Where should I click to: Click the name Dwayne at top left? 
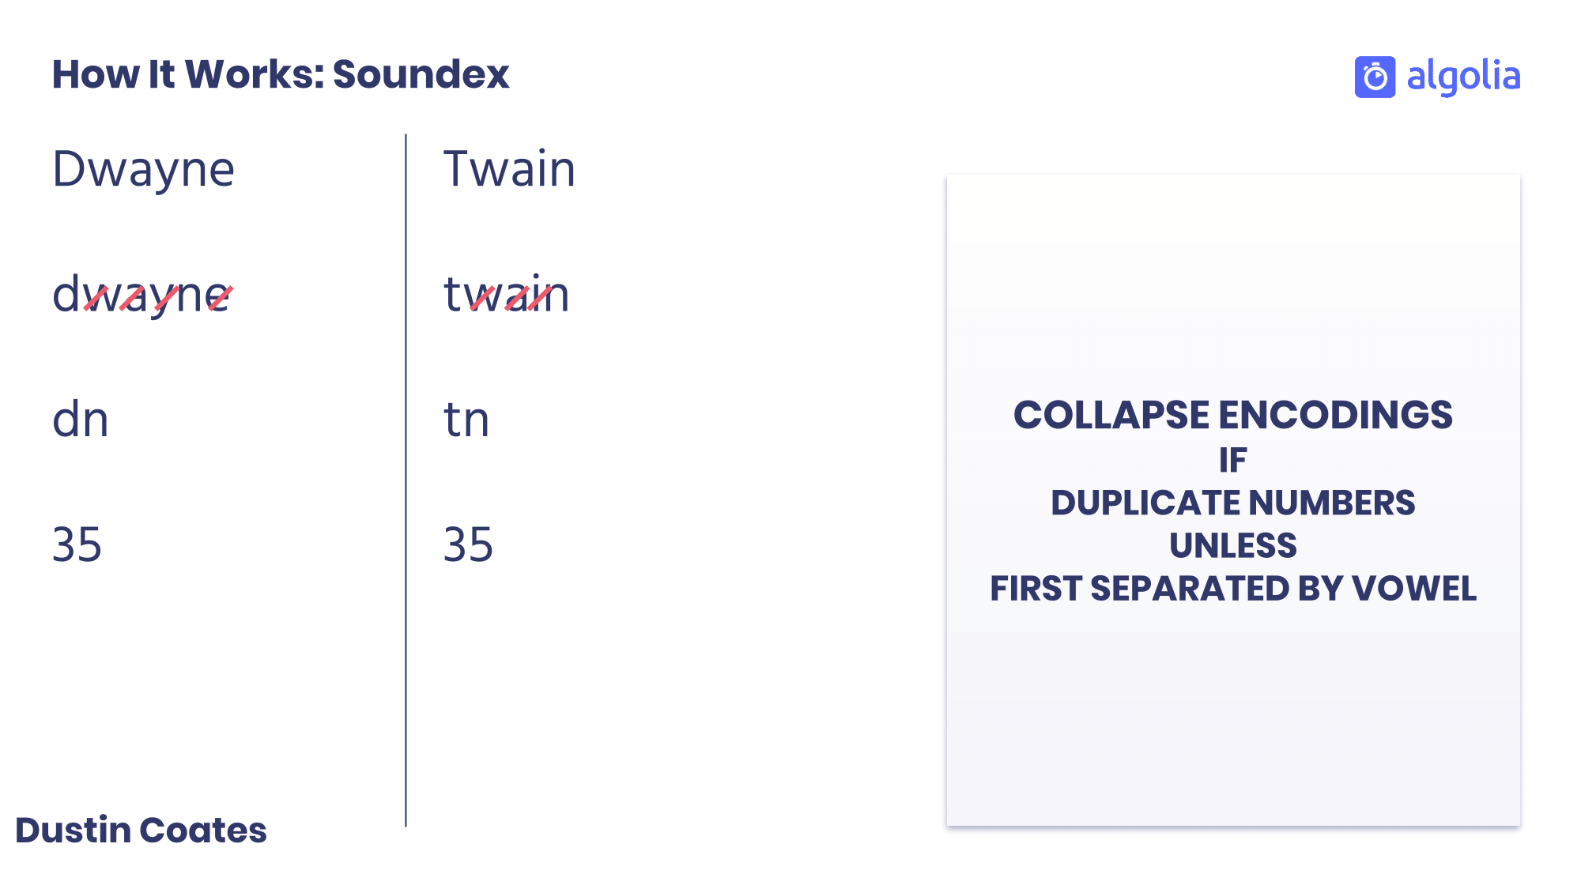click(143, 169)
